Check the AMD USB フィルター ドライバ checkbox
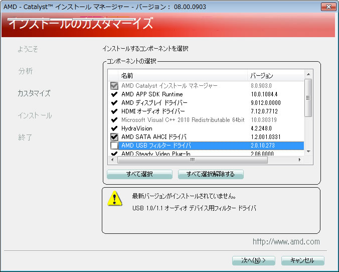Viewport: 339px width, 272px height. [x=114, y=146]
